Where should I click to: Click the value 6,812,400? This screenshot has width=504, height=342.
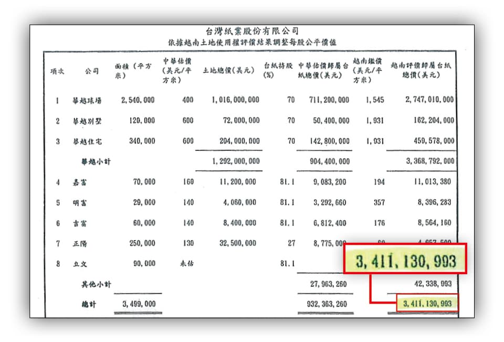coord(330,223)
